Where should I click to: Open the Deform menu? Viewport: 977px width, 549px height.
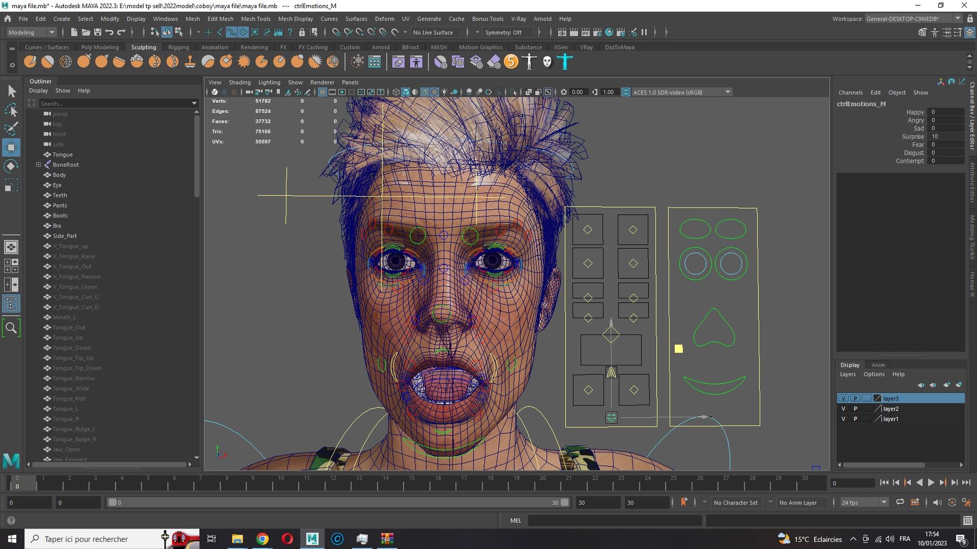384,18
